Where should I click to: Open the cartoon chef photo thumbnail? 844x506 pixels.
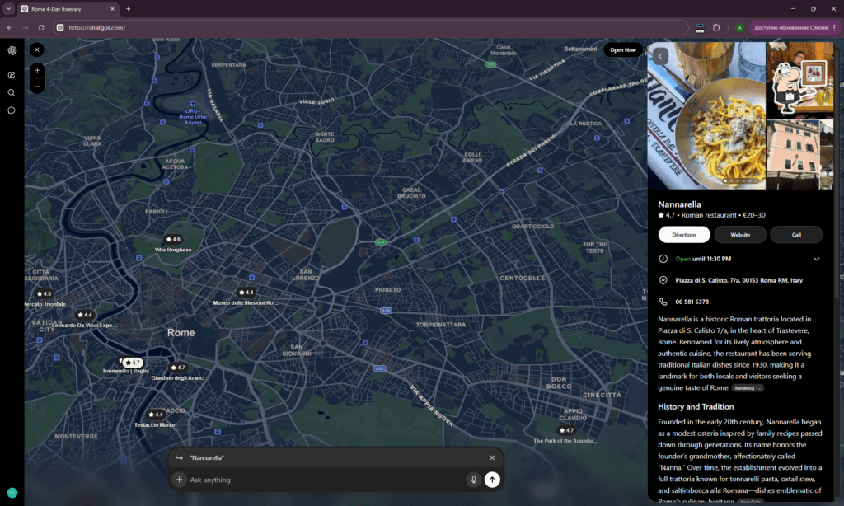799,80
